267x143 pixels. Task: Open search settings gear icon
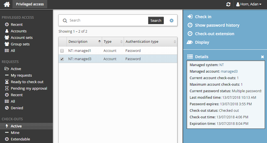[x=171, y=20]
